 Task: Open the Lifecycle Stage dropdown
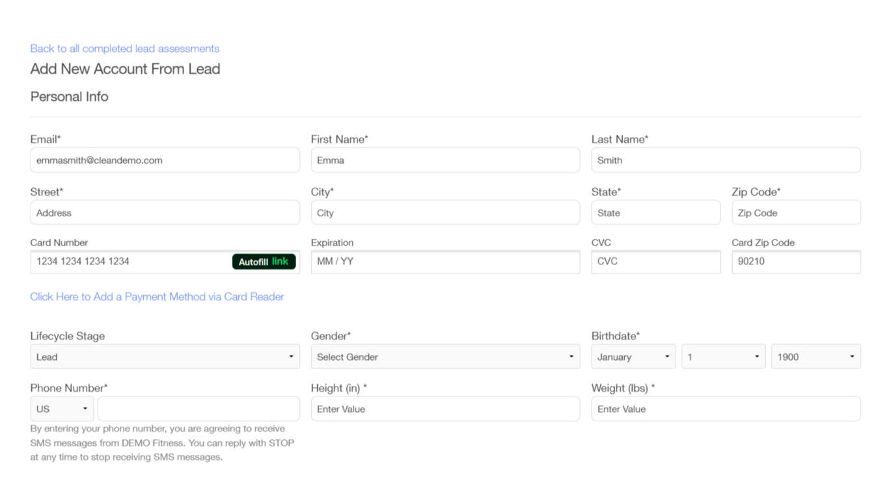165,357
